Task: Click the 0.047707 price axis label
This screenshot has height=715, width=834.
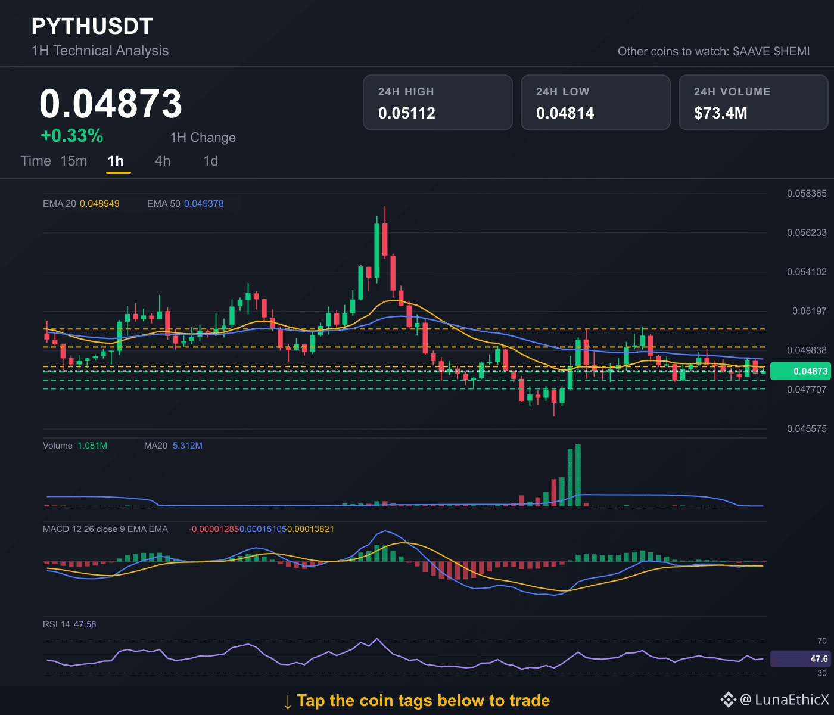Action: 807,390
